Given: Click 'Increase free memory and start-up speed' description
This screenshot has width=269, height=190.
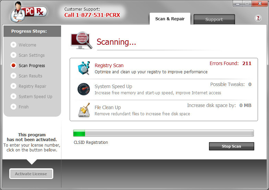Looking at the screenshot, I should tap(158, 93).
